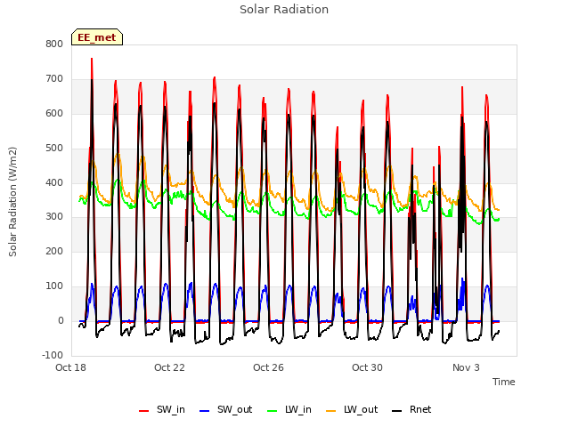Click the Oct 26 x-axis tick label
The width and height of the screenshot is (570, 427).
coord(268,367)
